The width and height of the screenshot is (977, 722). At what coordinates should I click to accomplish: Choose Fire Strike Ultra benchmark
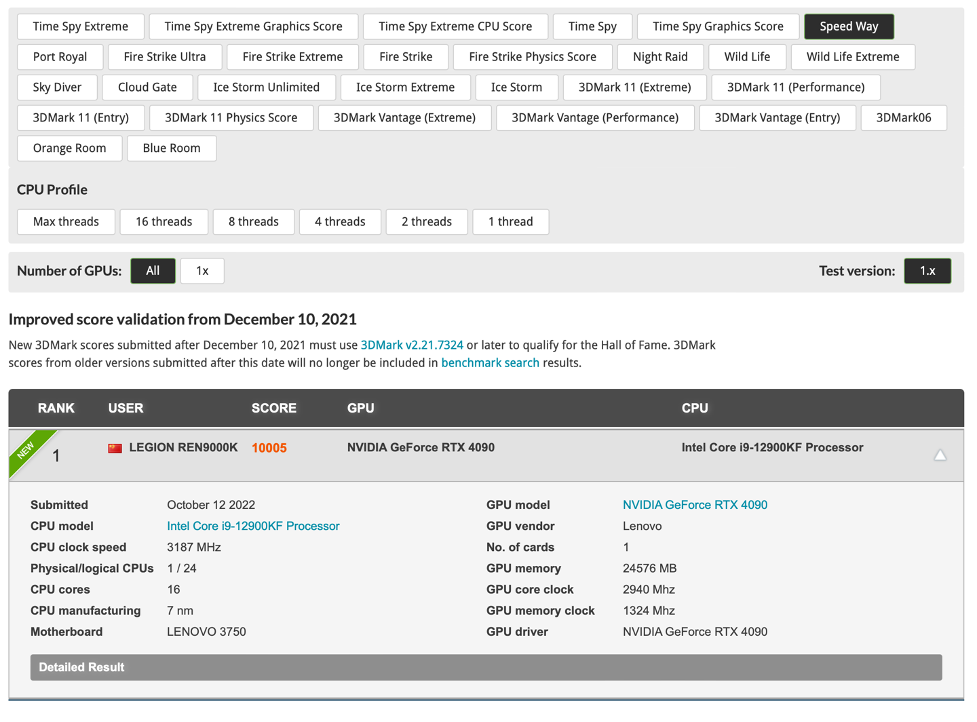(x=165, y=57)
